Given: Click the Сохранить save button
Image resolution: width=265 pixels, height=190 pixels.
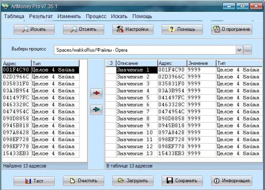Looking at the screenshot, I should pyautogui.click(x=182, y=181).
